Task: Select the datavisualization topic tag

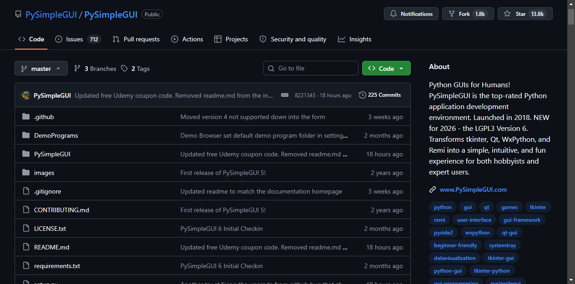Action: coord(454,258)
